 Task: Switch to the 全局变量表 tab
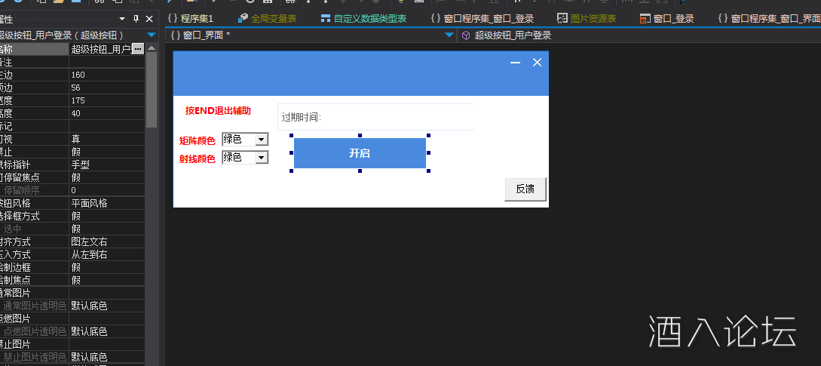click(267, 19)
